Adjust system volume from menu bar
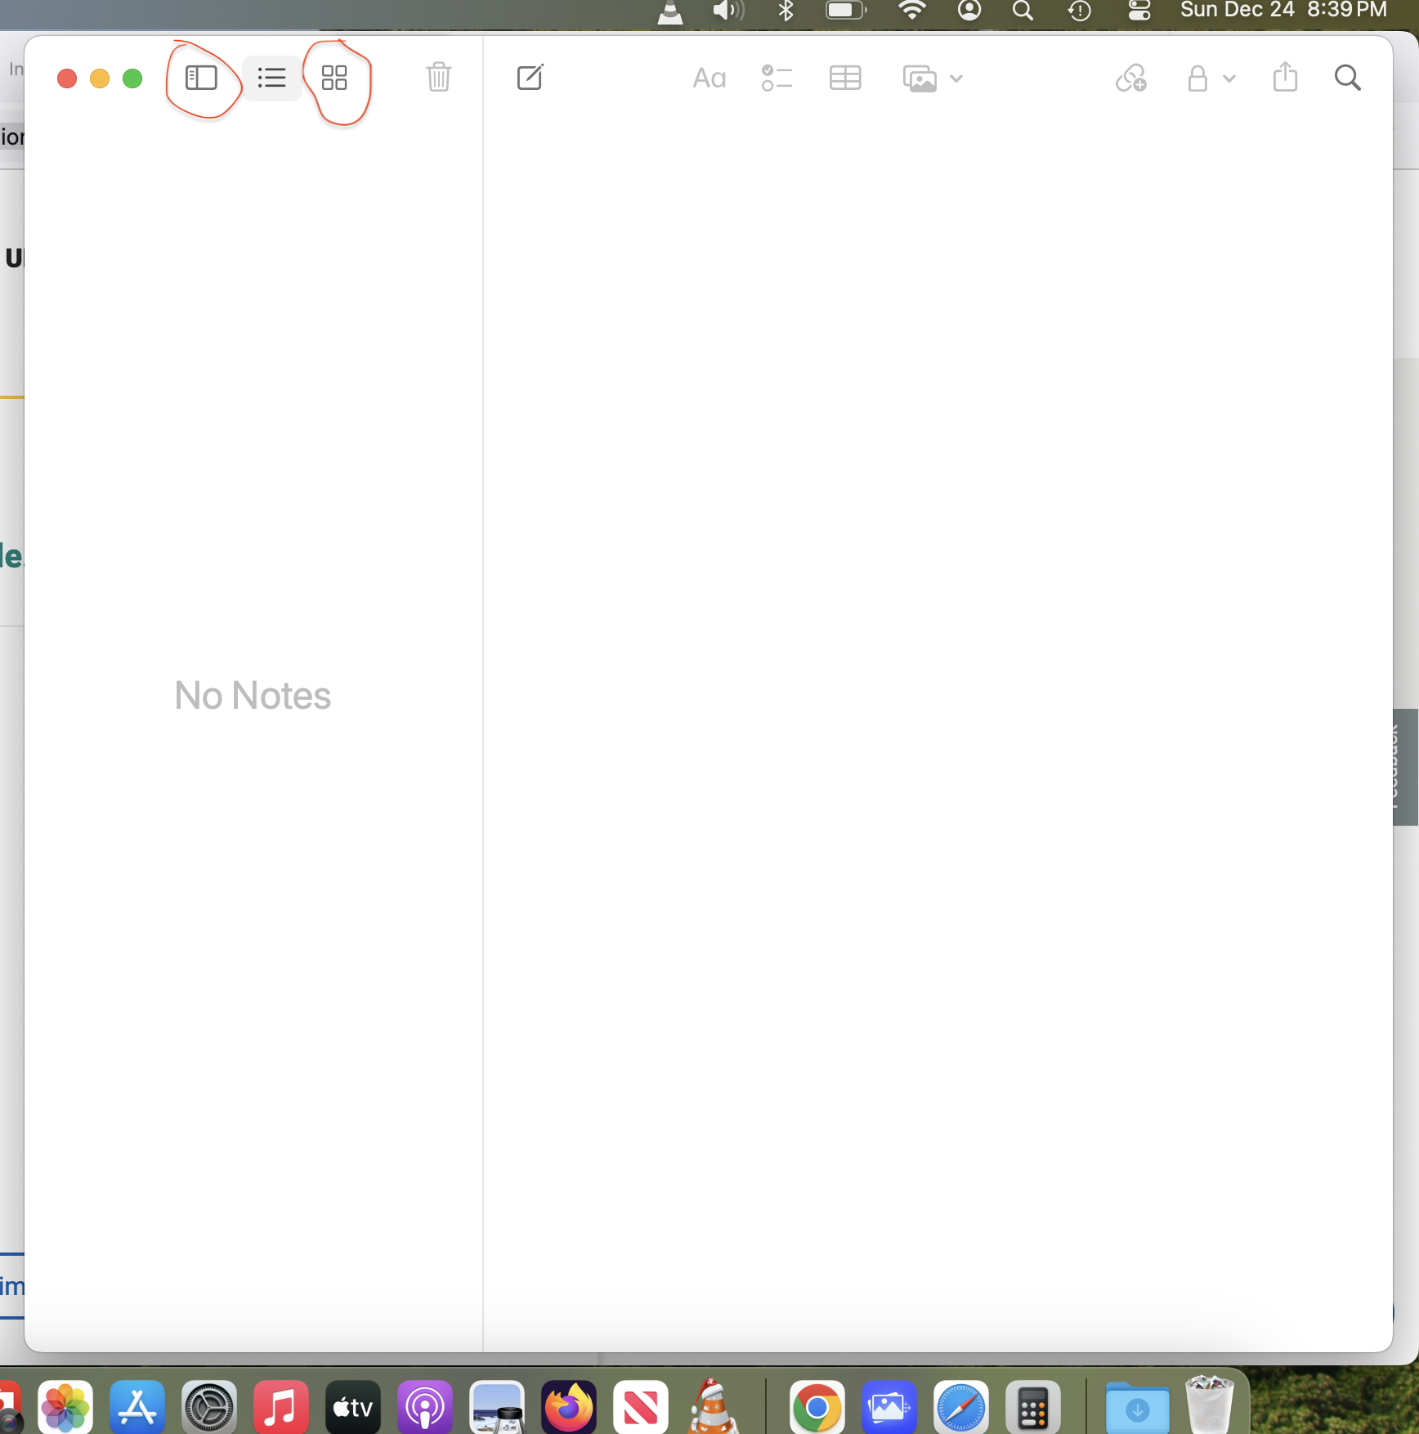Image resolution: width=1419 pixels, height=1434 pixels. [726, 11]
